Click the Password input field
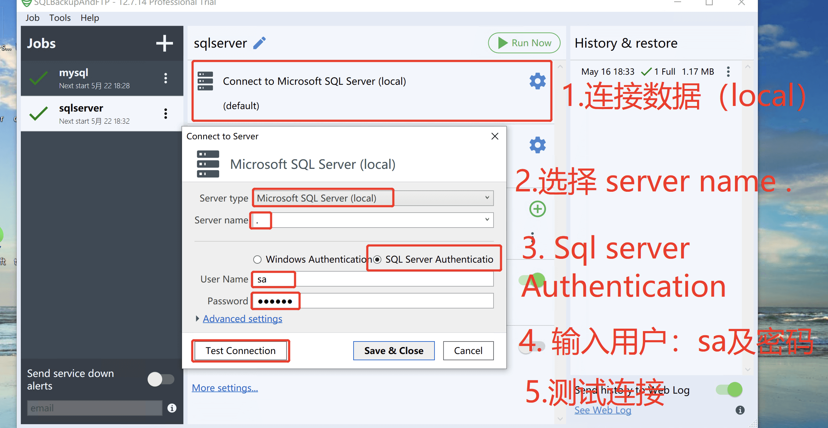This screenshot has width=828, height=428. tap(373, 301)
